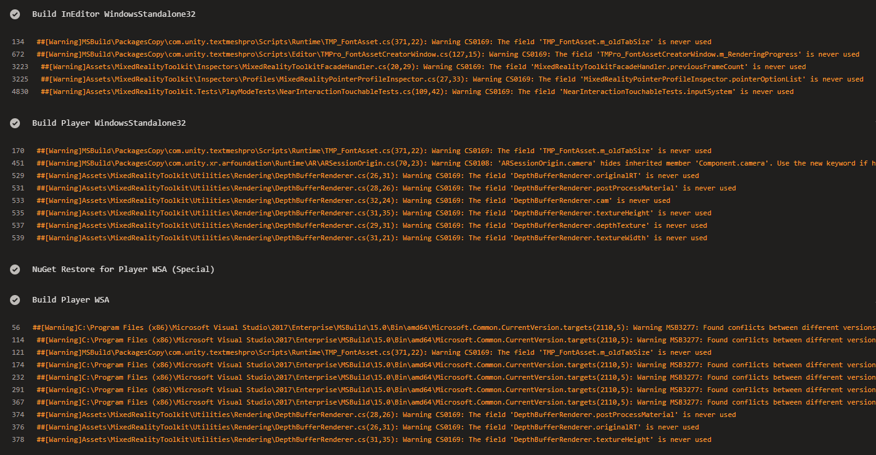
Task: Click the status icon for "Build Player WindowsStandalone32"
Action: pyautogui.click(x=14, y=123)
